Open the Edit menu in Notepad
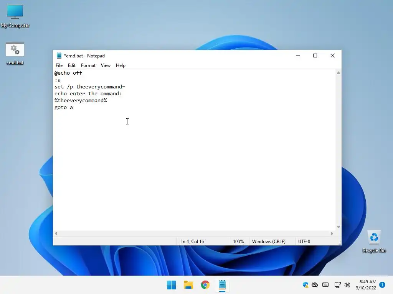The height and width of the screenshot is (294, 393). tap(72, 65)
